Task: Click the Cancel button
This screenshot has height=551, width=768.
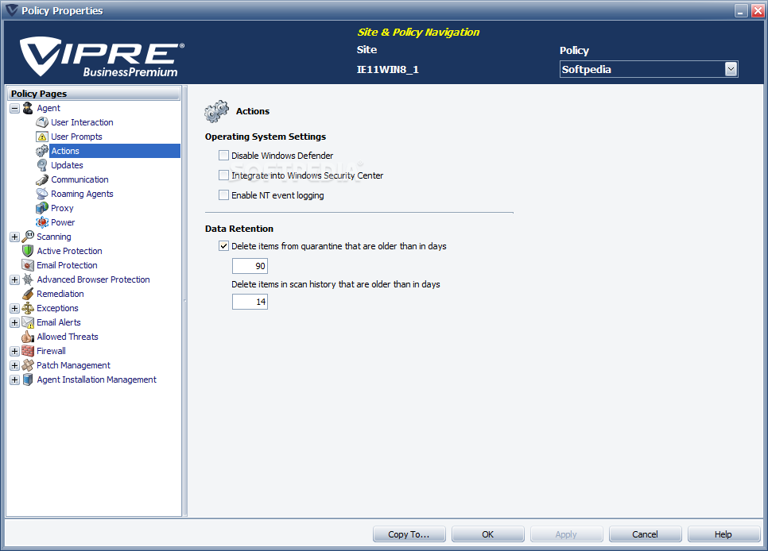Action: tap(645, 534)
